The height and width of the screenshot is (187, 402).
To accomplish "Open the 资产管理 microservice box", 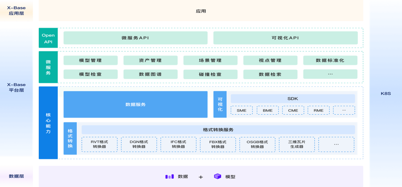I will pyautogui.click(x=150, y=60).
